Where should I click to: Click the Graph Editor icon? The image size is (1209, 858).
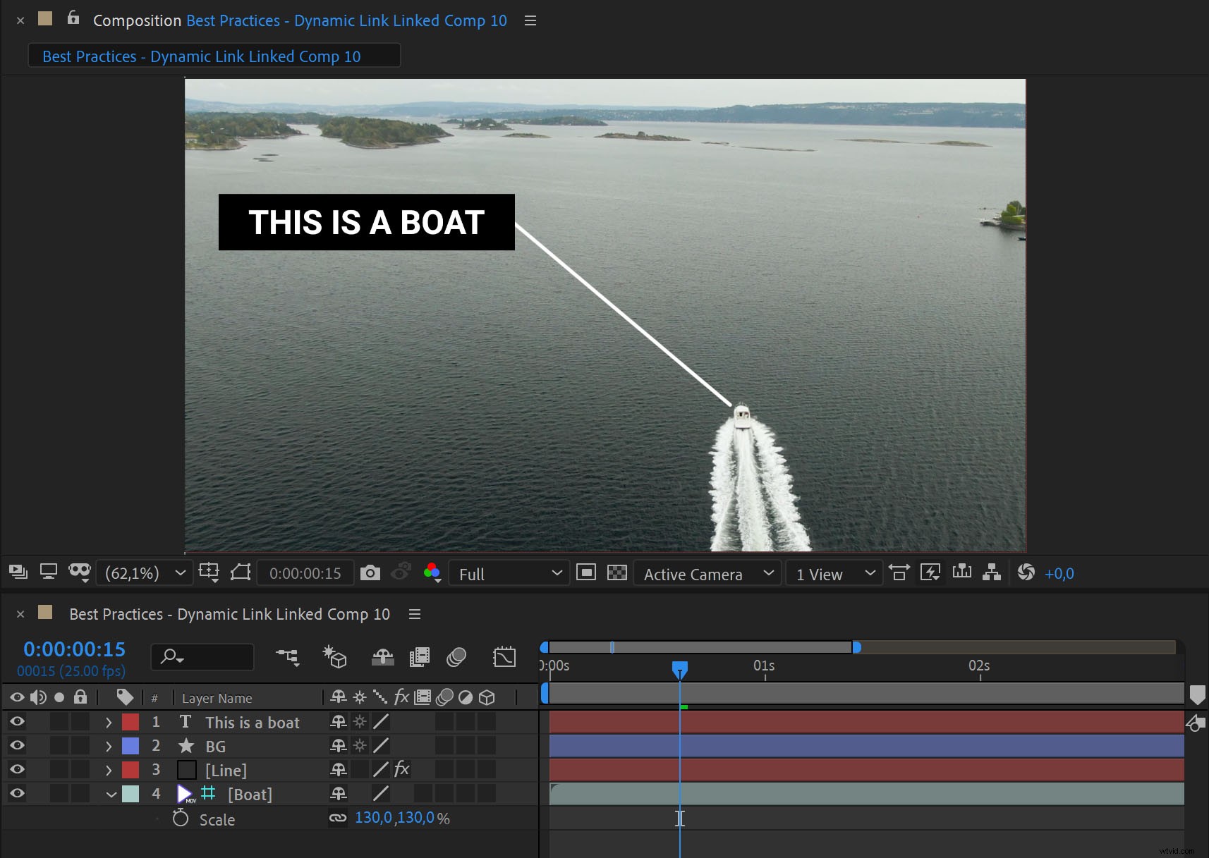(x=505, y=657)
